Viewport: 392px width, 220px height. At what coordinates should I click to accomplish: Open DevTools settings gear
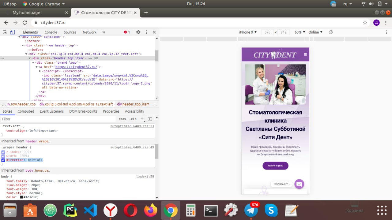tap(138, 32)
